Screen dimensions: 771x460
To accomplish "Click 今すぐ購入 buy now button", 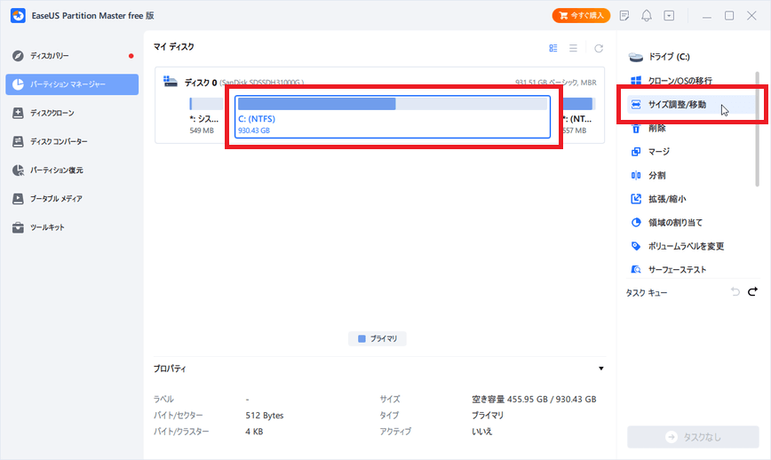I will (580, 16).
